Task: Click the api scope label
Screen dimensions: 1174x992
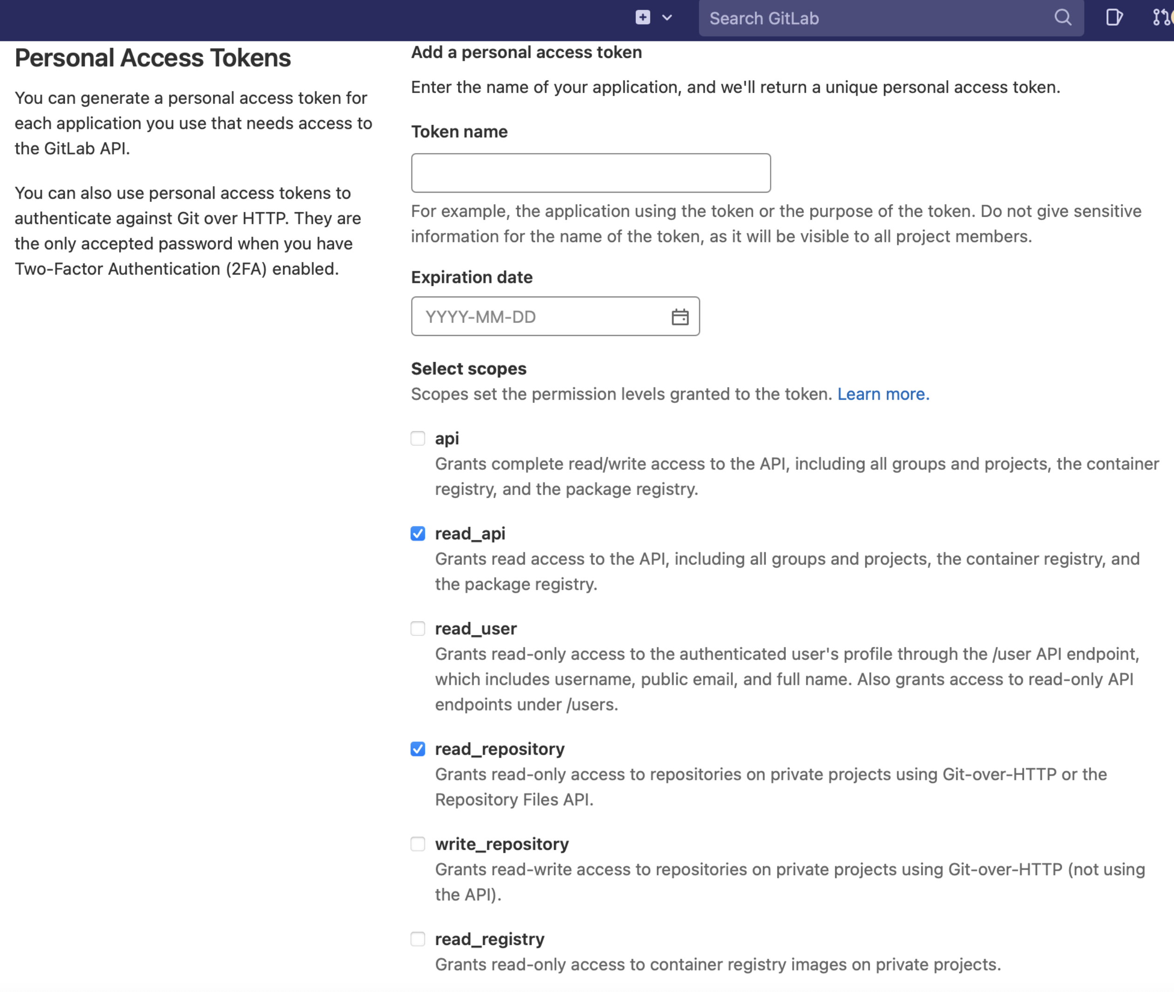Action: 446,438
